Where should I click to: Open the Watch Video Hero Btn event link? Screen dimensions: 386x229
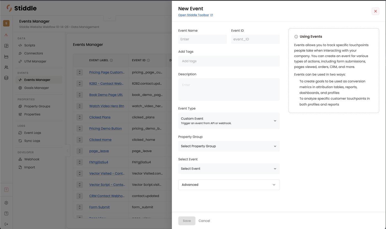click(106, 106)
